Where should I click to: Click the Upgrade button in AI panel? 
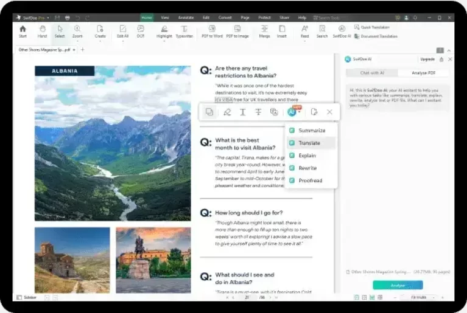pos(427,59)
